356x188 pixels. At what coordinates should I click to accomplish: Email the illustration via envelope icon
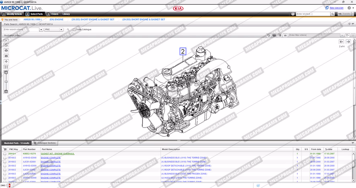point(6,56)
